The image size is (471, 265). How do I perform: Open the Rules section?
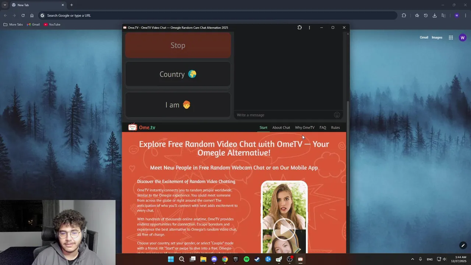335,128
